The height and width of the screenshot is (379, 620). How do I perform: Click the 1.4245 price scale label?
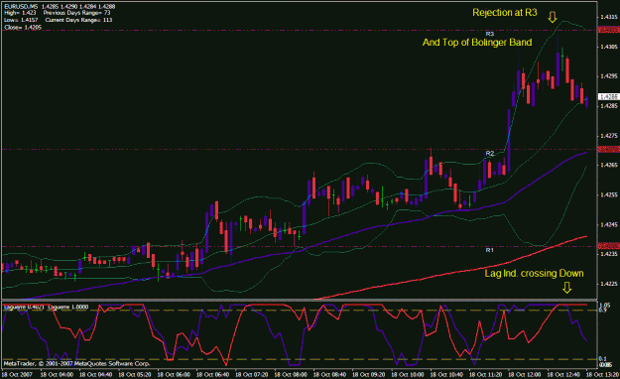coord(609,224)
